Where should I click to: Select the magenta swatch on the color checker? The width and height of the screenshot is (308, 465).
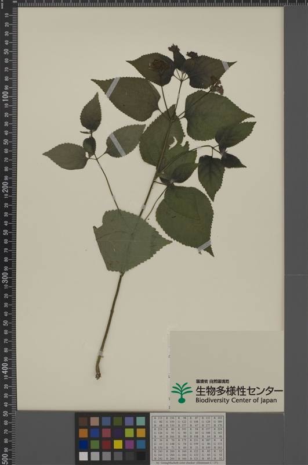point(129,444)
